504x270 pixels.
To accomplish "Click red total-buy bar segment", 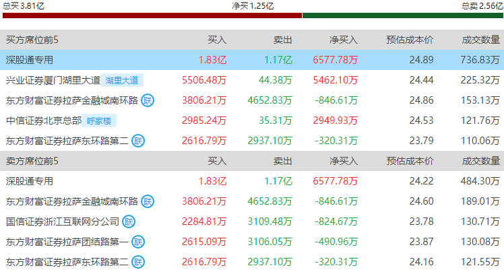I will 152,15.
